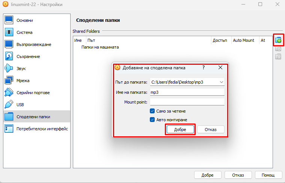Select the Споделени папки folder icon

click(9, 116)
